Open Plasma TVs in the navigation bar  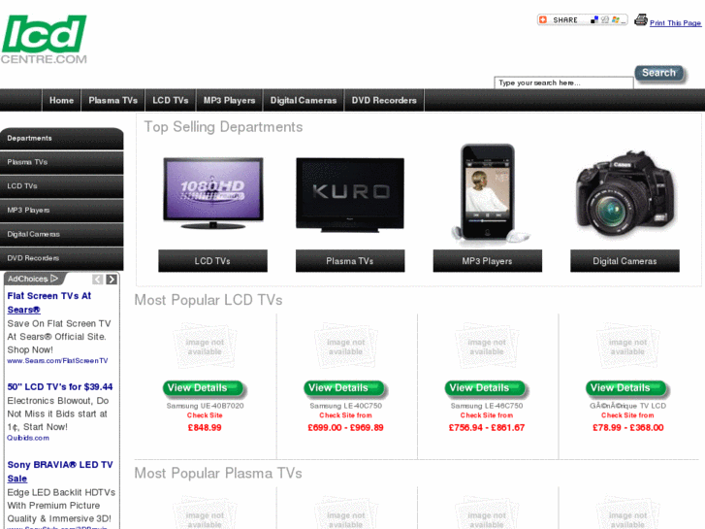point(112,100)
